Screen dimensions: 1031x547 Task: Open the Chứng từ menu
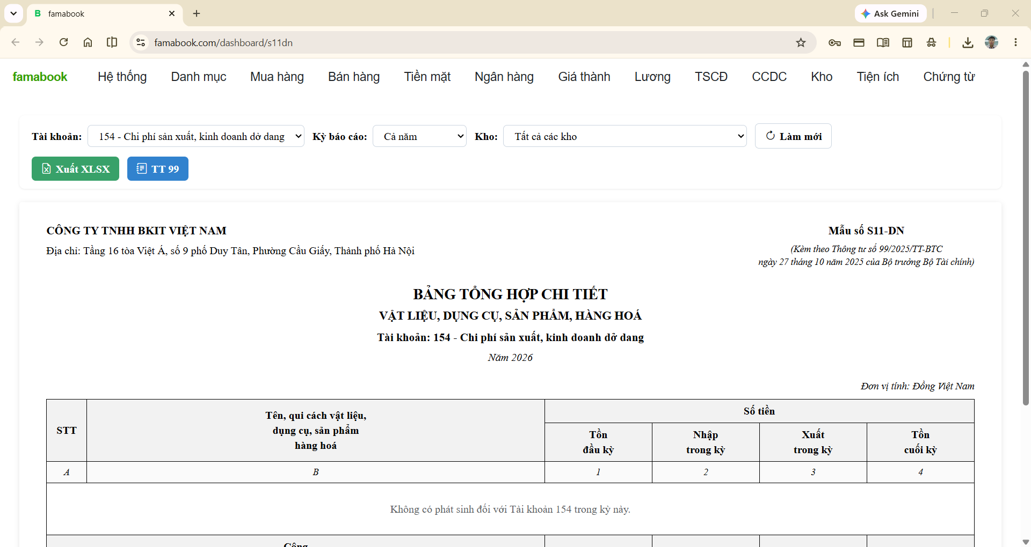(949, 77)
